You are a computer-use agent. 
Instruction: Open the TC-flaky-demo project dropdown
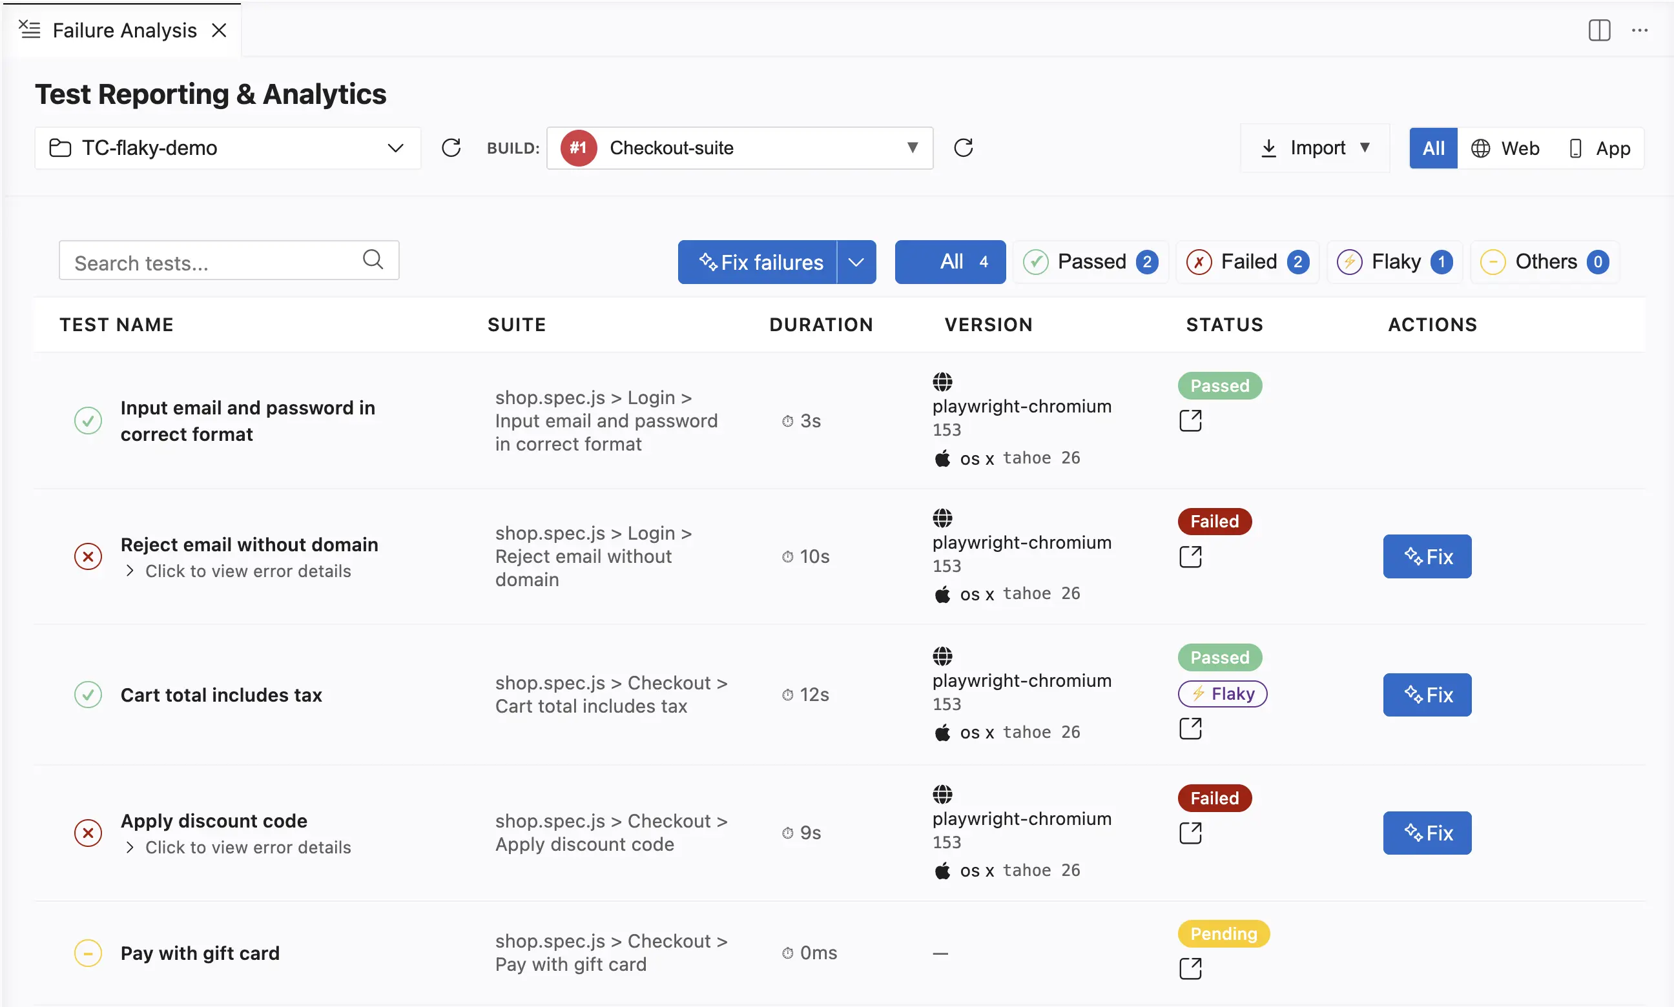click(227, 148)
